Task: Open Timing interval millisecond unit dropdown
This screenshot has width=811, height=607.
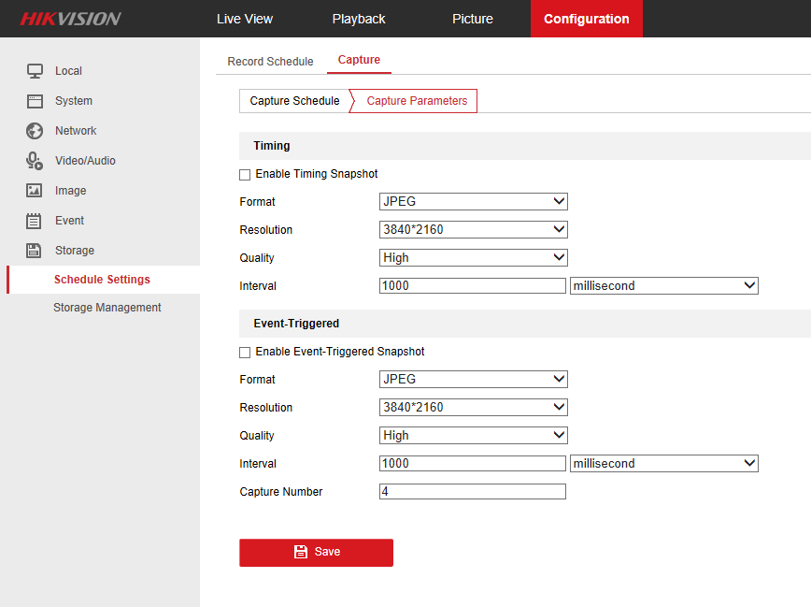Action: 663,286
